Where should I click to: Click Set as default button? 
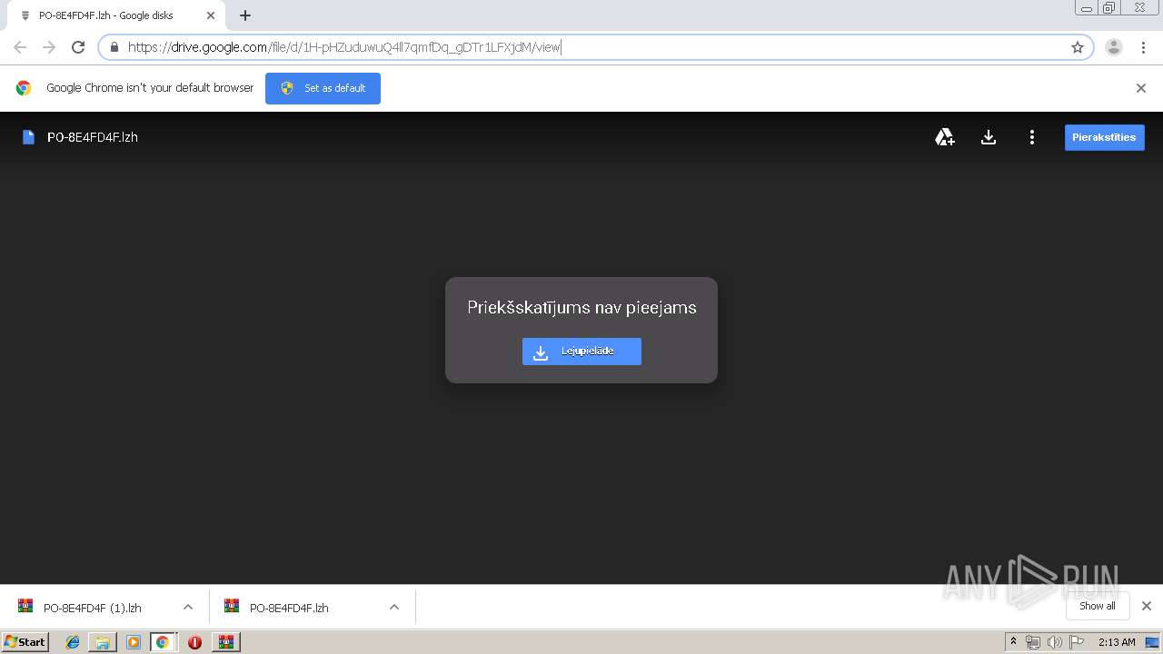(323, 88)
